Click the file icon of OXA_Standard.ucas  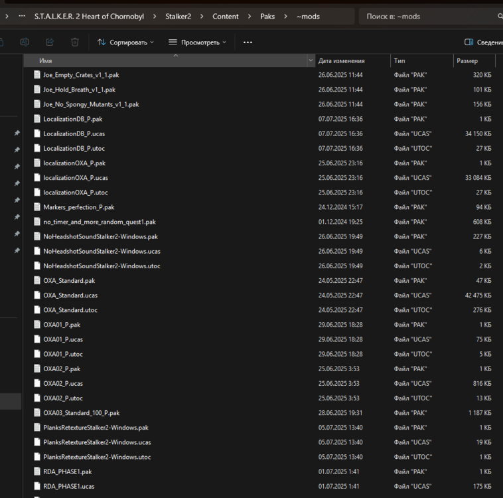37,295
